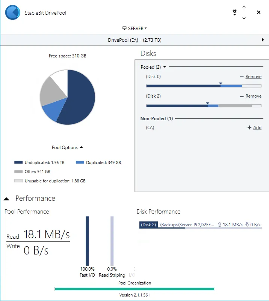269x301 pixels.
Task: Click the Pool Organization progress bar
Action: click(134, 289)
